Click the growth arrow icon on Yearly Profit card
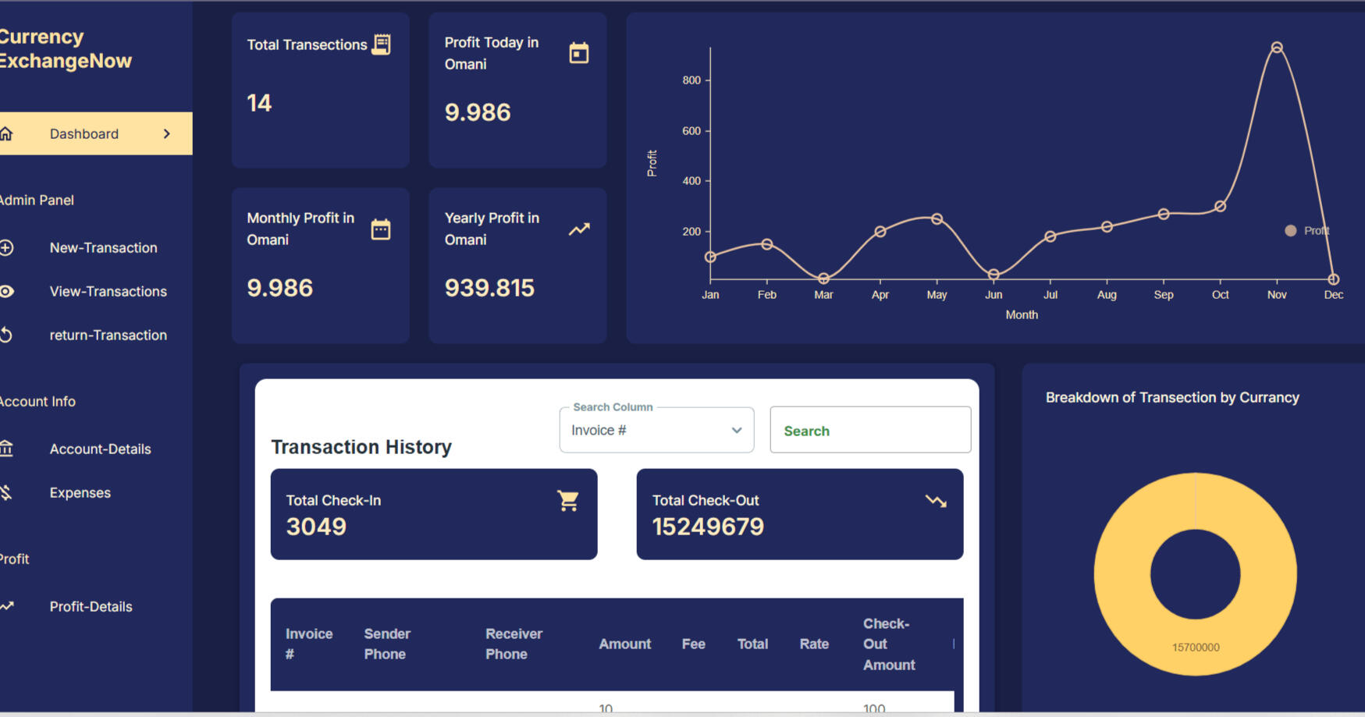 point(578,229)
